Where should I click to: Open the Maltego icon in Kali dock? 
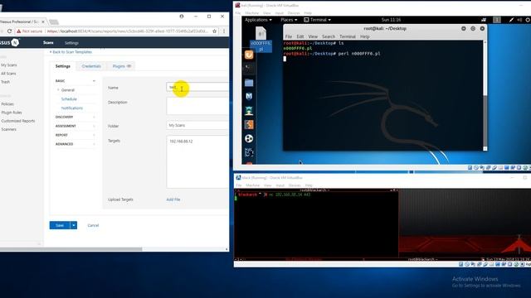coord(249,152)
